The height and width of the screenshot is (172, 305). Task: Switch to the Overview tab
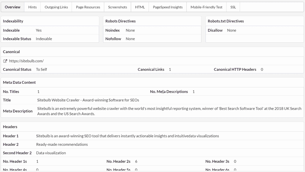coord(13,7)
